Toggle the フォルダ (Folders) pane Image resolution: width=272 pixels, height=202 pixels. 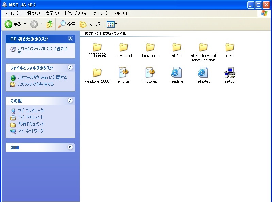(90, 24)
